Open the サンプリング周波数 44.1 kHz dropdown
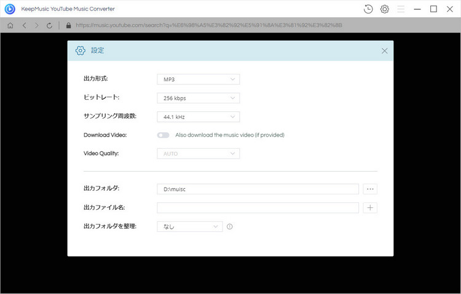 (198, 116)
